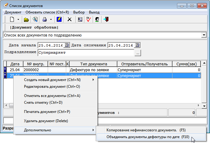Click the № внутр. column header
The height and width of the screenshot is (143, 210).
[x=35, y=64]
